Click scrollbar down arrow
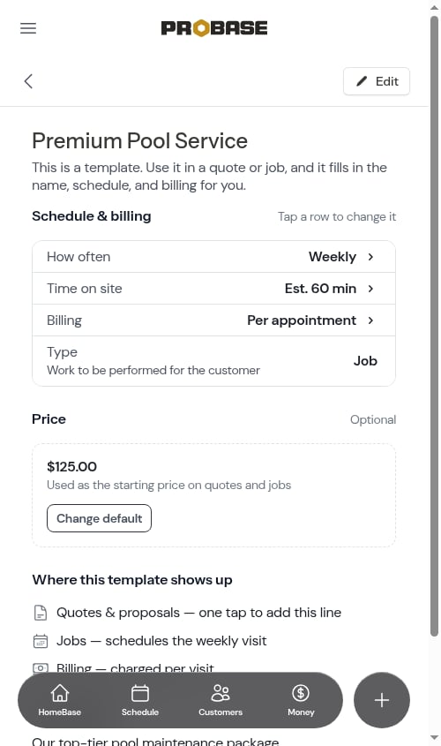This screenshot has width=441, height=746. coord(434,738)
